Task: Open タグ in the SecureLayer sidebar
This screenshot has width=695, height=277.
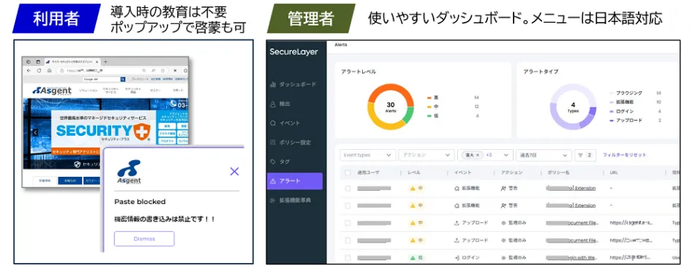Action: pos(279,162)
